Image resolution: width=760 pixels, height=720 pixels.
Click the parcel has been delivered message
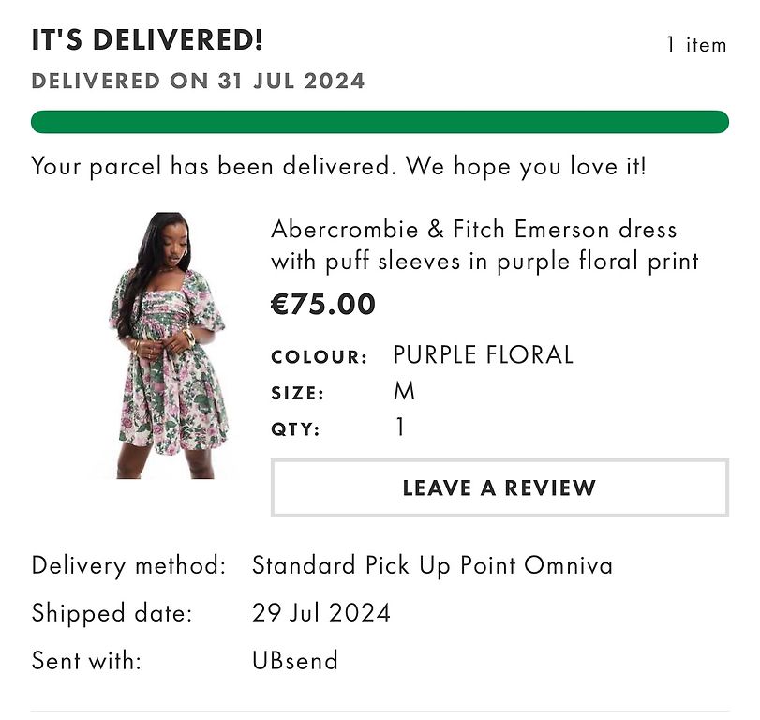click(x=339, y=166)
